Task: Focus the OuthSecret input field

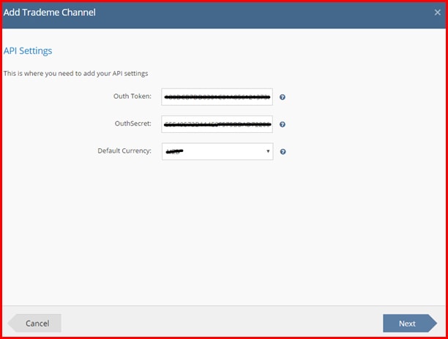Action: pos(217,124)
